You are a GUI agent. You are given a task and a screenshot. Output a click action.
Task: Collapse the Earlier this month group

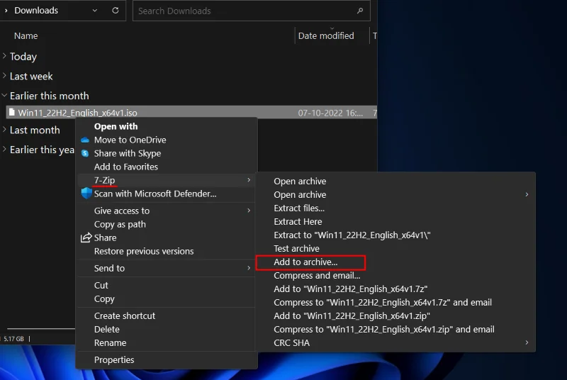point(4,96)
